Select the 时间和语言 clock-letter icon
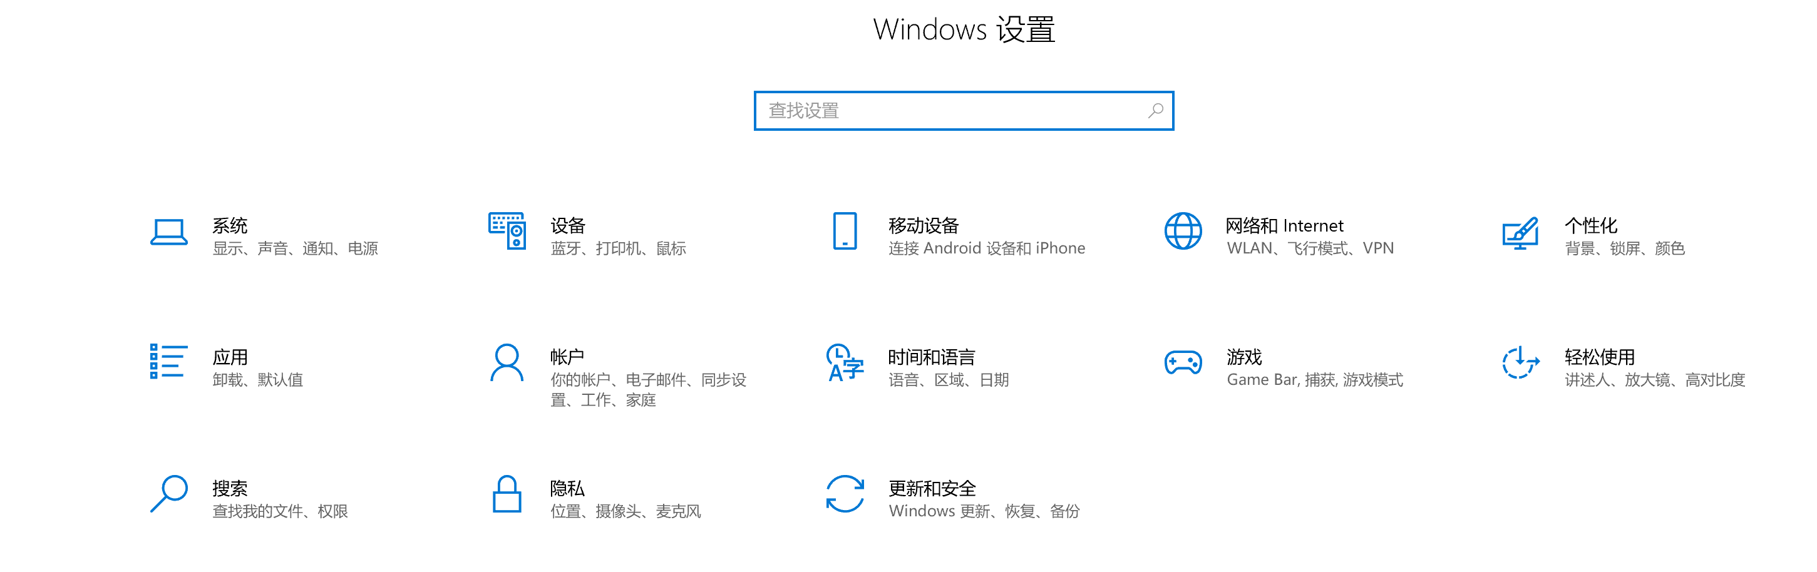1817x572 pixels. click(x=845, y=362)
